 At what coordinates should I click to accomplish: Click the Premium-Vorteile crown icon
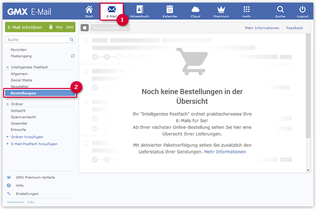pyautogui.click(x=9, y=177)
